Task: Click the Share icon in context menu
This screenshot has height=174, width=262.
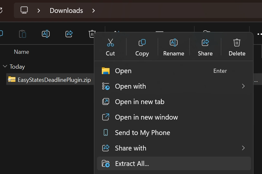Action: tap(205, 47)
